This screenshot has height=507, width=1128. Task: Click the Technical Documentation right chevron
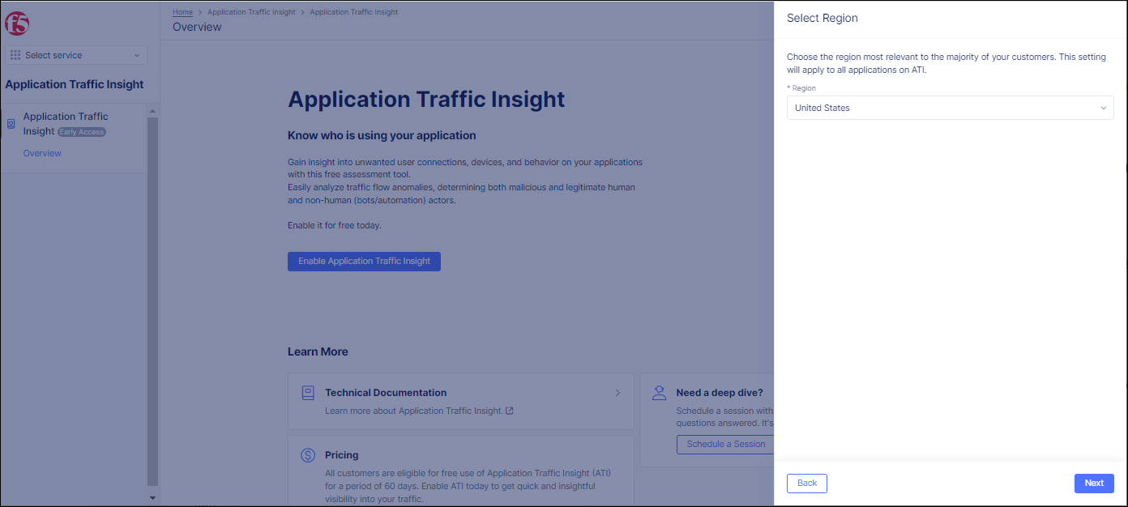pos(617,393)
